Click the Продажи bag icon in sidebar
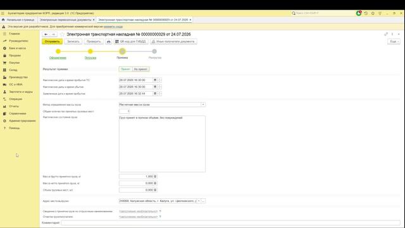 (4, 56)
